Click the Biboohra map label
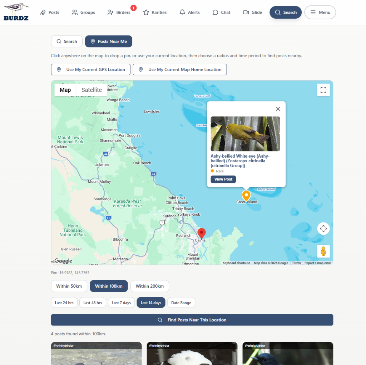This screenshot has width=366, height=365. [120, 239]
